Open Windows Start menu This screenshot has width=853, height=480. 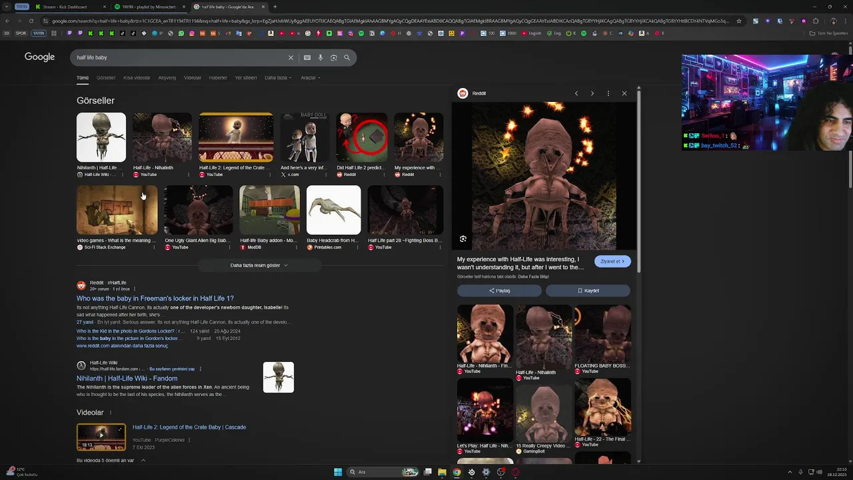click(x=338, y=472)
